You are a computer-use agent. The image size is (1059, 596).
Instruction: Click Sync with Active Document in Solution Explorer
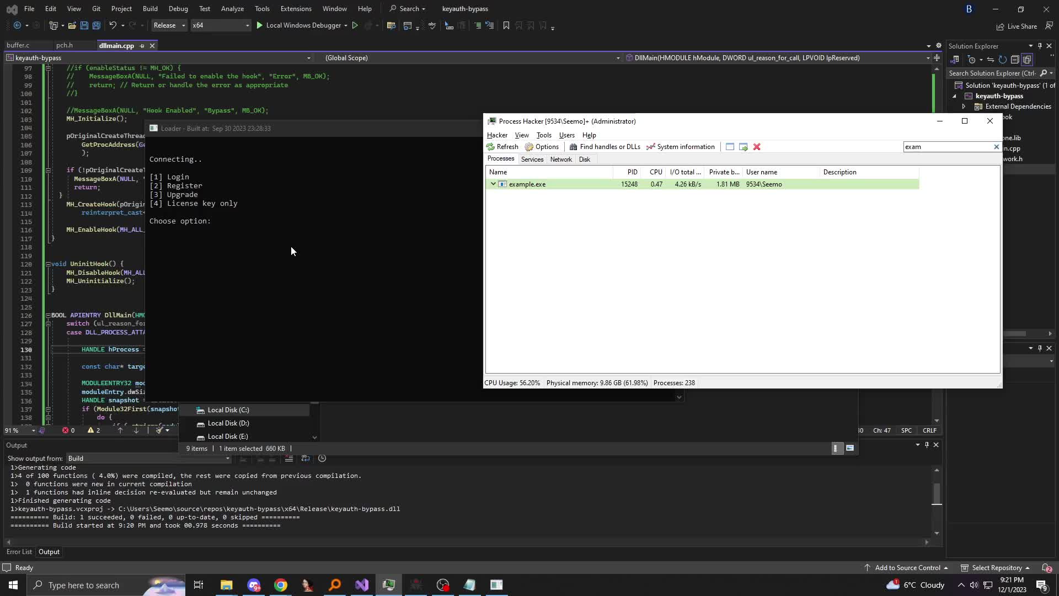point(991,60)
